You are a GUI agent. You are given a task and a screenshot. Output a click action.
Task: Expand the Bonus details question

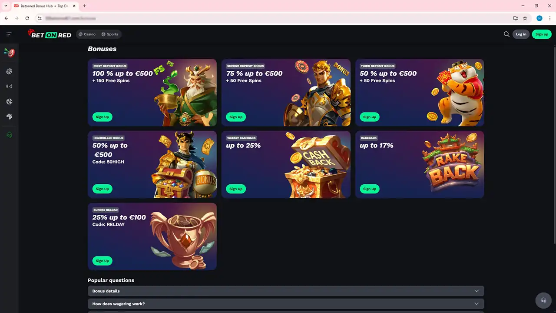coord(286,291)
